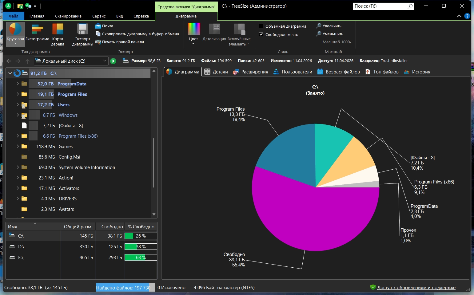Uncheck the Свободное место checkbox
Image resolution: width=474 pixels, height=295 pixels.
point(261,34)
